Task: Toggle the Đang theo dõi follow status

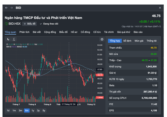Action: tap(49, 24)
